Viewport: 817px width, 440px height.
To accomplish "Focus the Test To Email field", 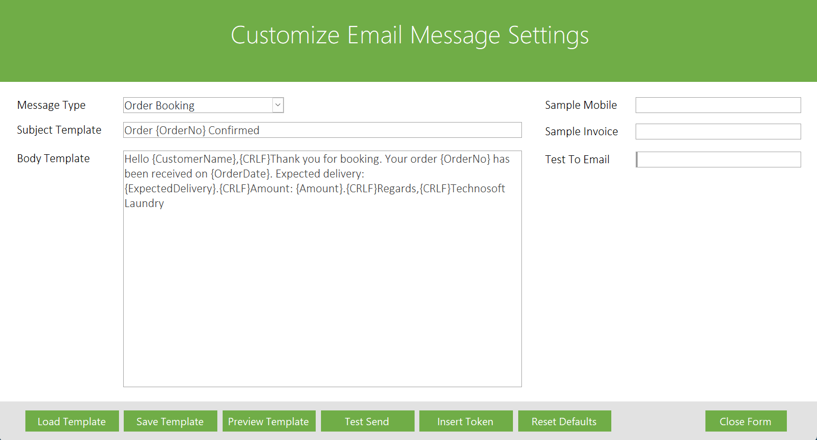I will point(718,159).
